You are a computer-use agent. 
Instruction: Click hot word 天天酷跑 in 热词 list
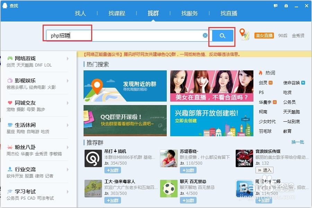point(292,112)
